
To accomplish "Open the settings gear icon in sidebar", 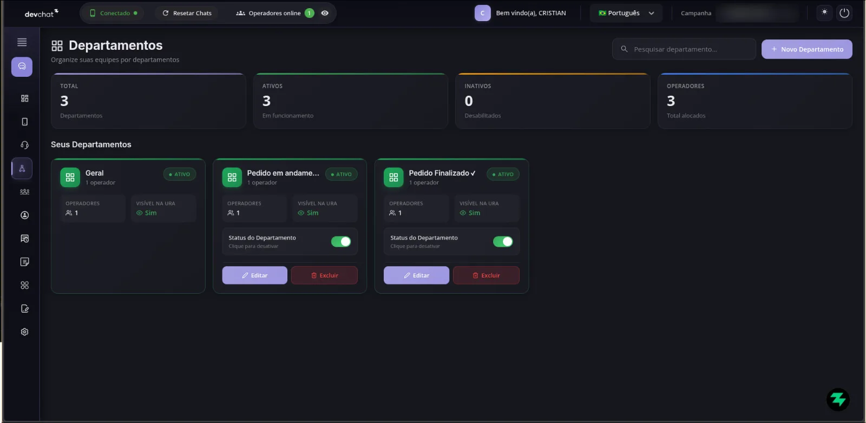I will click(24, 332).
